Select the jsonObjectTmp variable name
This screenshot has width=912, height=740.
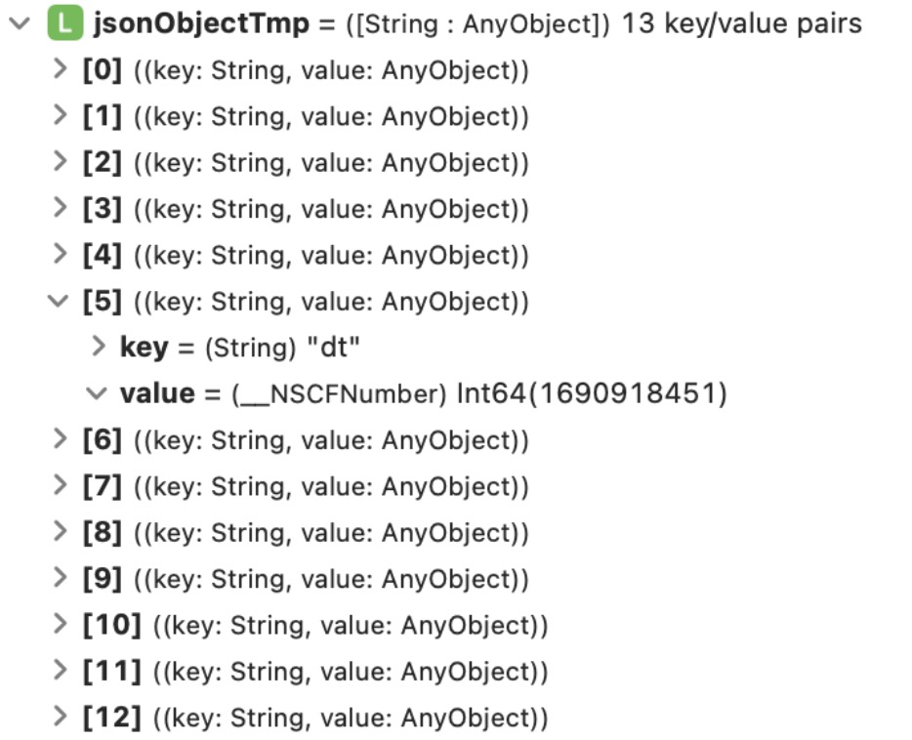click(x=200, y=24)
